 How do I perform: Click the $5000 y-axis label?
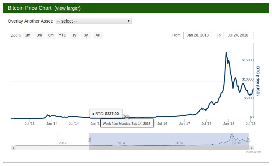(249, 98)
